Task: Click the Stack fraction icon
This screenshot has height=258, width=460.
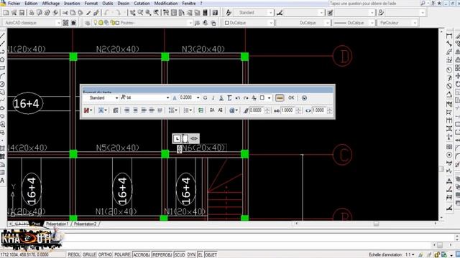Action: [254, 98]
